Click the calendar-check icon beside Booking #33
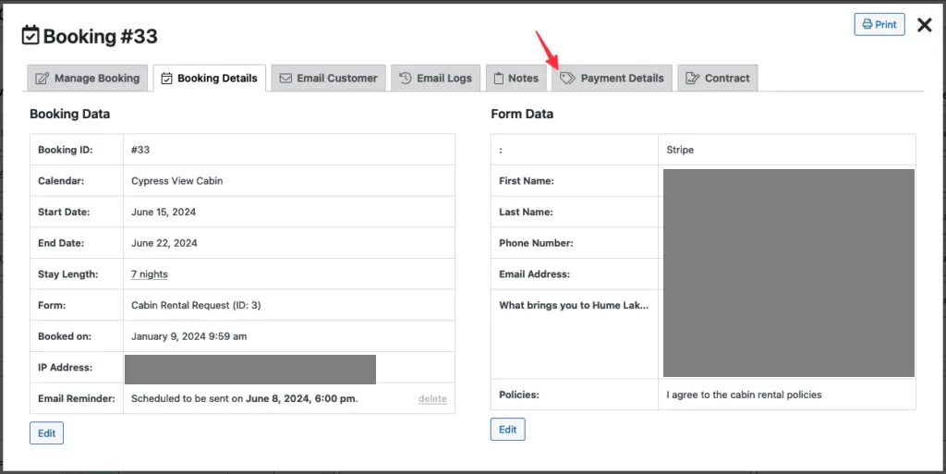 30,36
